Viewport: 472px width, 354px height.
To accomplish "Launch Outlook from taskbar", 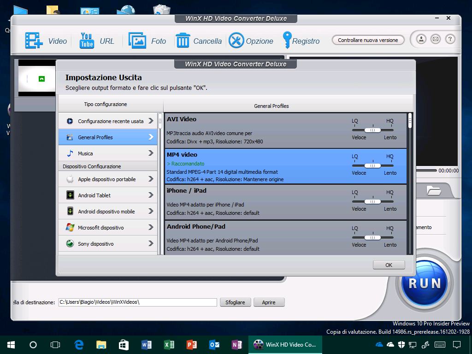I will (x=214, y=345).
